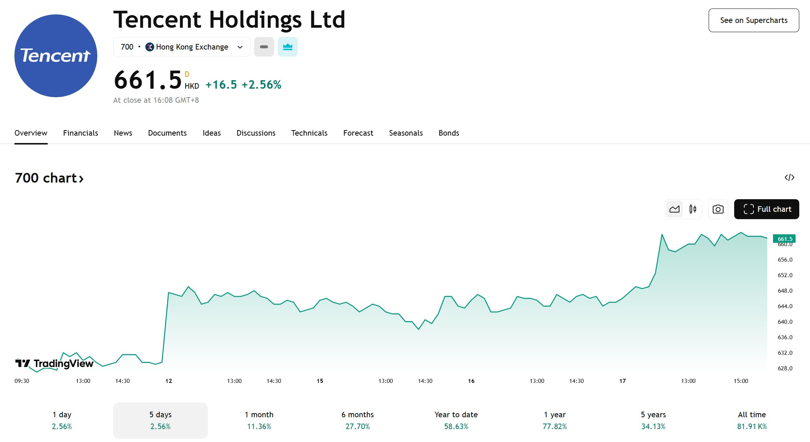Take a chart snapshot with camera icon
The image size is (810, 442).
pyautogui.click(x=718, y=209)
